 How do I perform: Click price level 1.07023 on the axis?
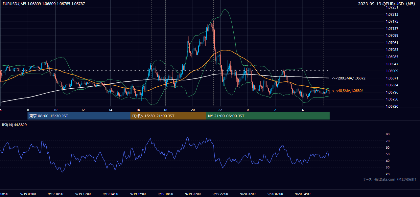(392, 50)
